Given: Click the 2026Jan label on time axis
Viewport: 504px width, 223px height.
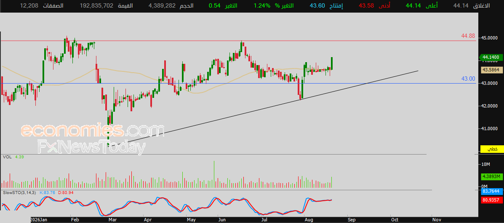Looking at the screenshot, I should pyautogui.click(x=39, y=220).
